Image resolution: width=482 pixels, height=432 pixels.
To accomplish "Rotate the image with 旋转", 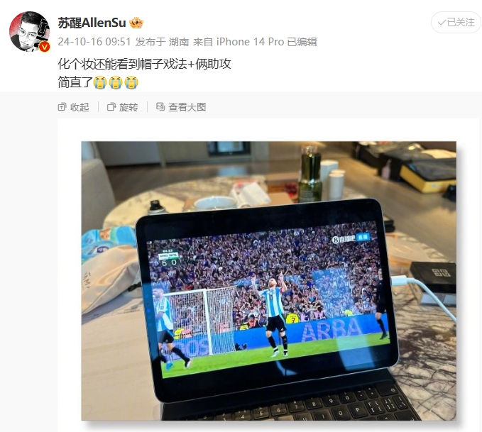I will pos(123,107).
